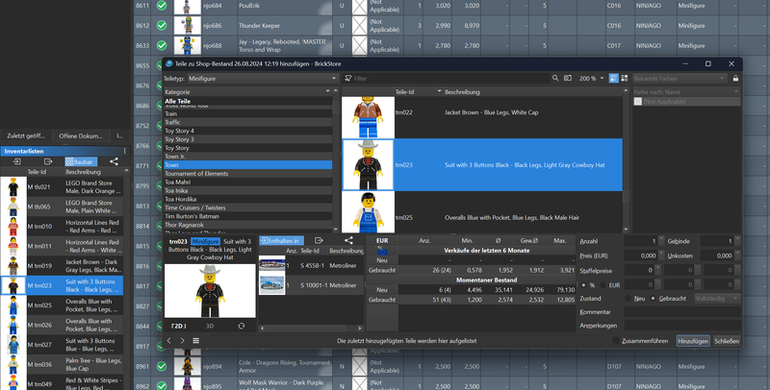Viewport: 770px width, 390px height.
Task: Select the percent tier price radio button
Action: coord(583,285)
